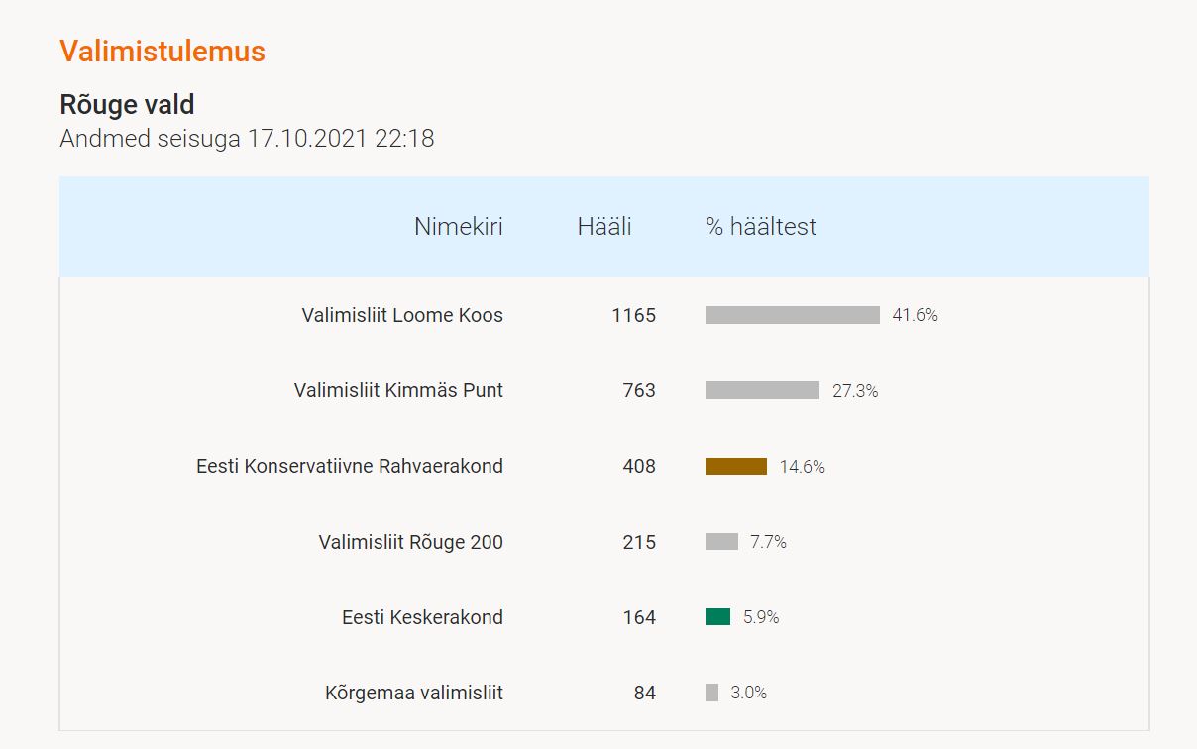Image resolution: width=1197 pixels, height=749 pixels.
Task: Open Kõrgemaa valimisliit entry
Action: tap(414, 693)
